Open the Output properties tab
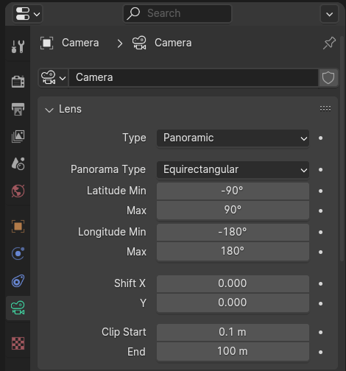The height and width of the screenshot is (371, 346). coord(18,109)
